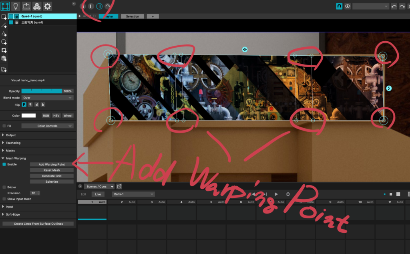Select the add Quad surface tool
410x254 pixels.
coord(4,17)
